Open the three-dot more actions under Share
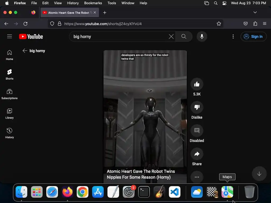Screen dimensions: 271x203 click(x=197, y=177)
